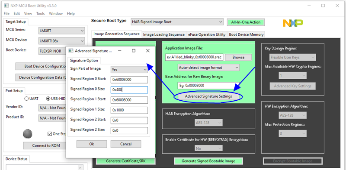Click the Signed Region 0 Size field
Image resolution: width=346 pixels, height=170 pixels.
pyautogui.click(x=129, y=90)
